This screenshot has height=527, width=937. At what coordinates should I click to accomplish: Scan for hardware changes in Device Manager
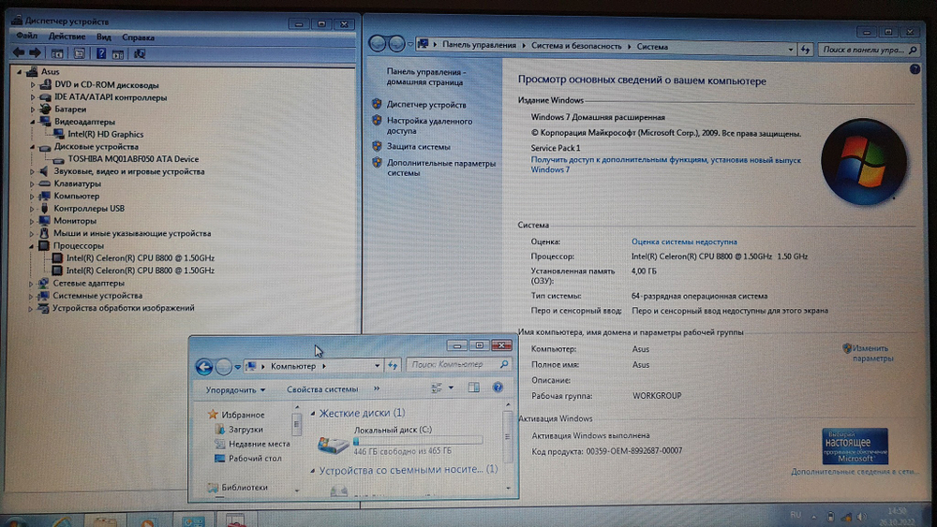pos(140,53)
